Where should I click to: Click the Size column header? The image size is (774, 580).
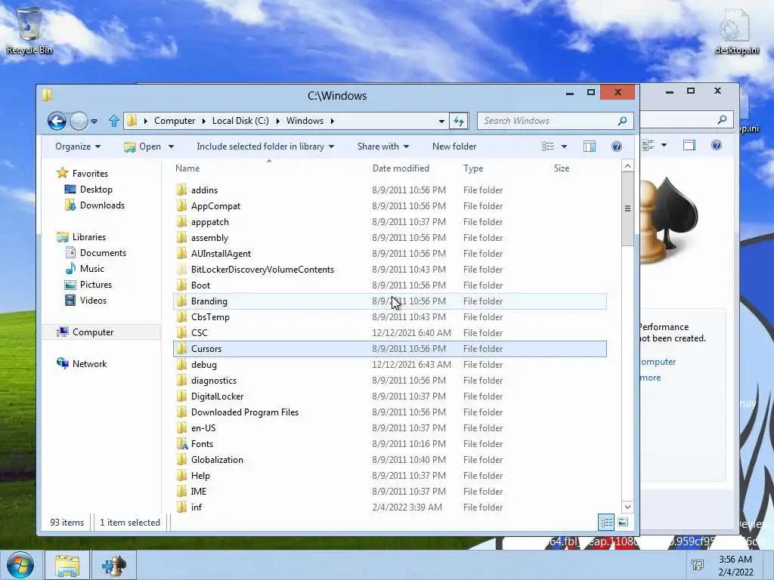click(562, 168)
